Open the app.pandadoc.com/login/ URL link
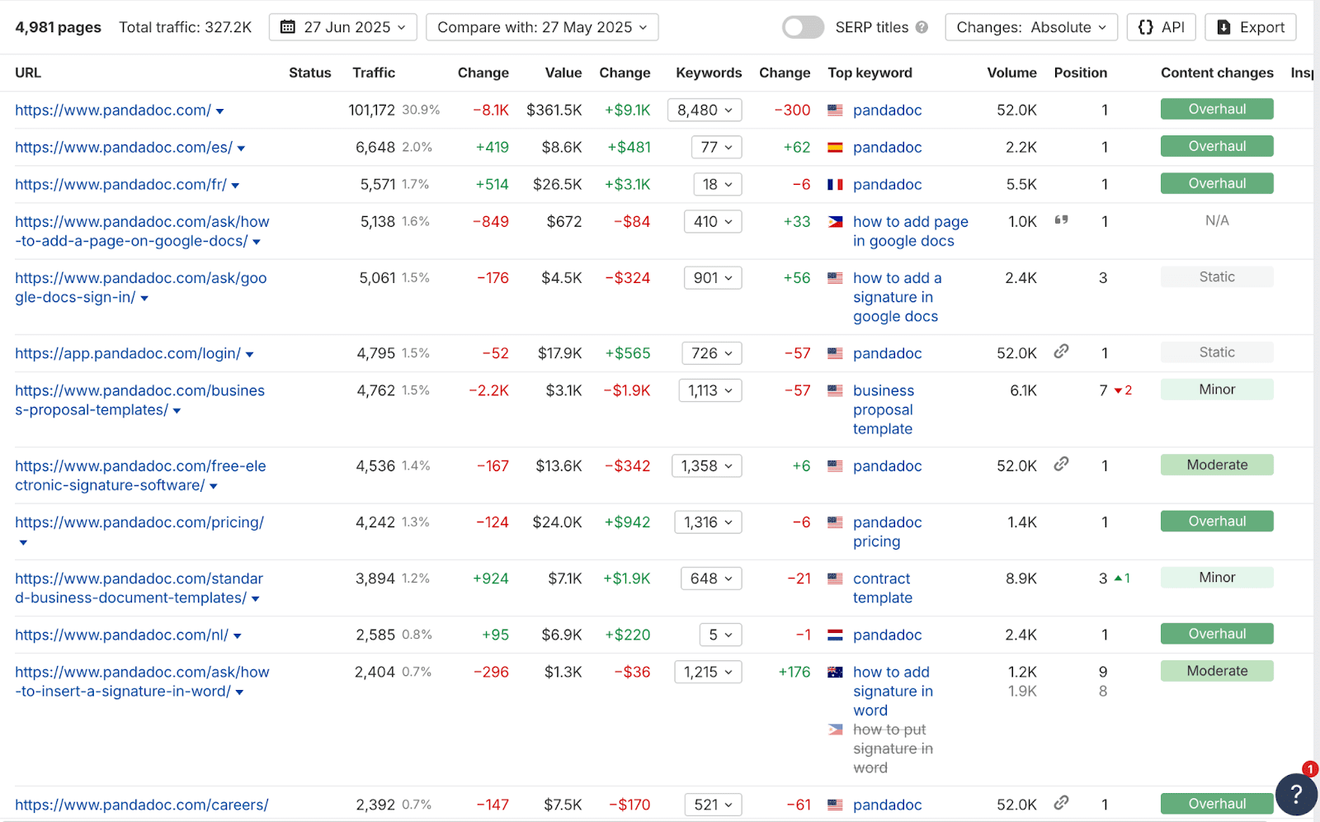Viewport: 1320px width, 822px height. tap(128, 353)
